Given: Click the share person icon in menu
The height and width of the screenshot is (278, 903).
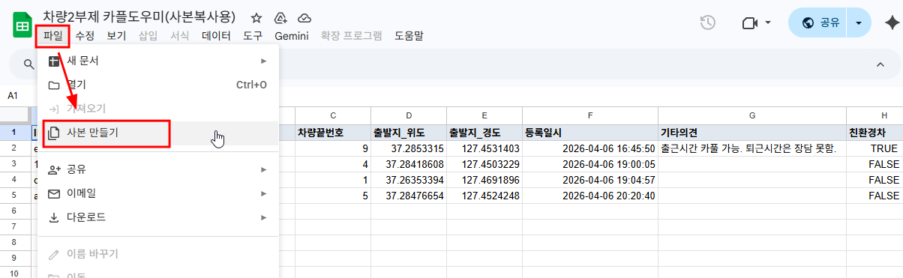Looking at the screenshot, I should click(54, 169).
